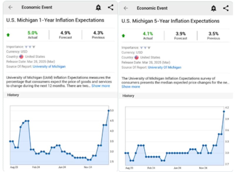Click the United States flag in 5-Year panel
The height and width of the screenshot is (172, 235).
(137, 57)
